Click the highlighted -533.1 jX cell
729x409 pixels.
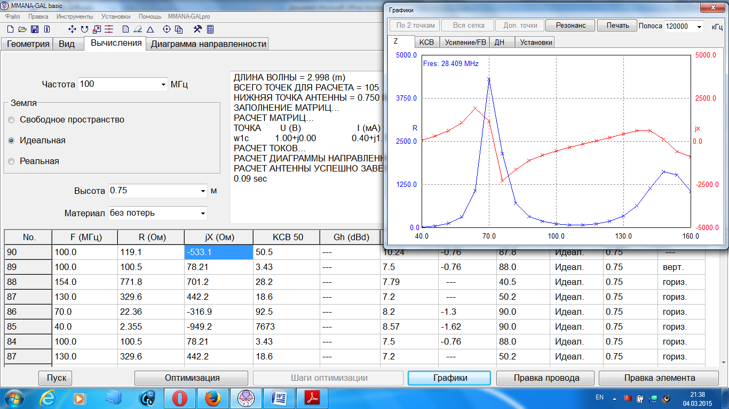coord(218,252)
